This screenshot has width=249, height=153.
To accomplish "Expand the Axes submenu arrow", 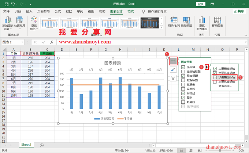I will (x=207, y=67).
